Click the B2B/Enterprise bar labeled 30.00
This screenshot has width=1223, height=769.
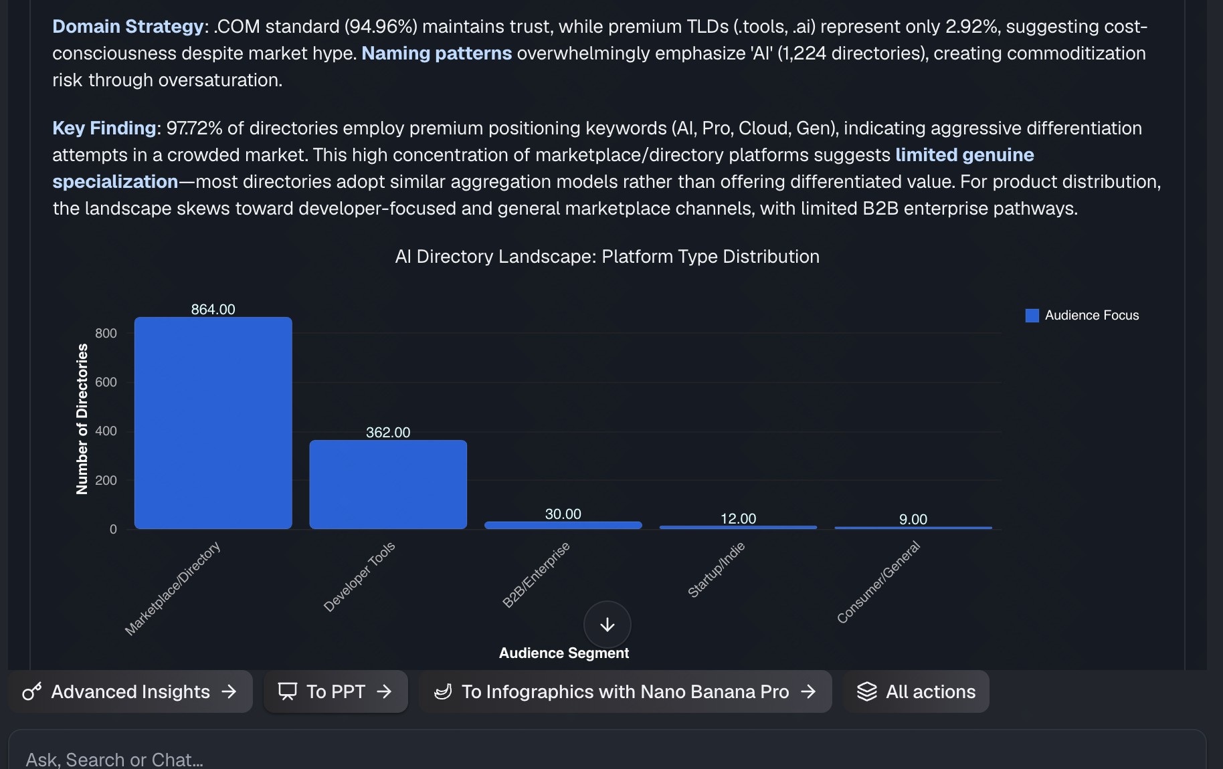[x=563, y=525]
